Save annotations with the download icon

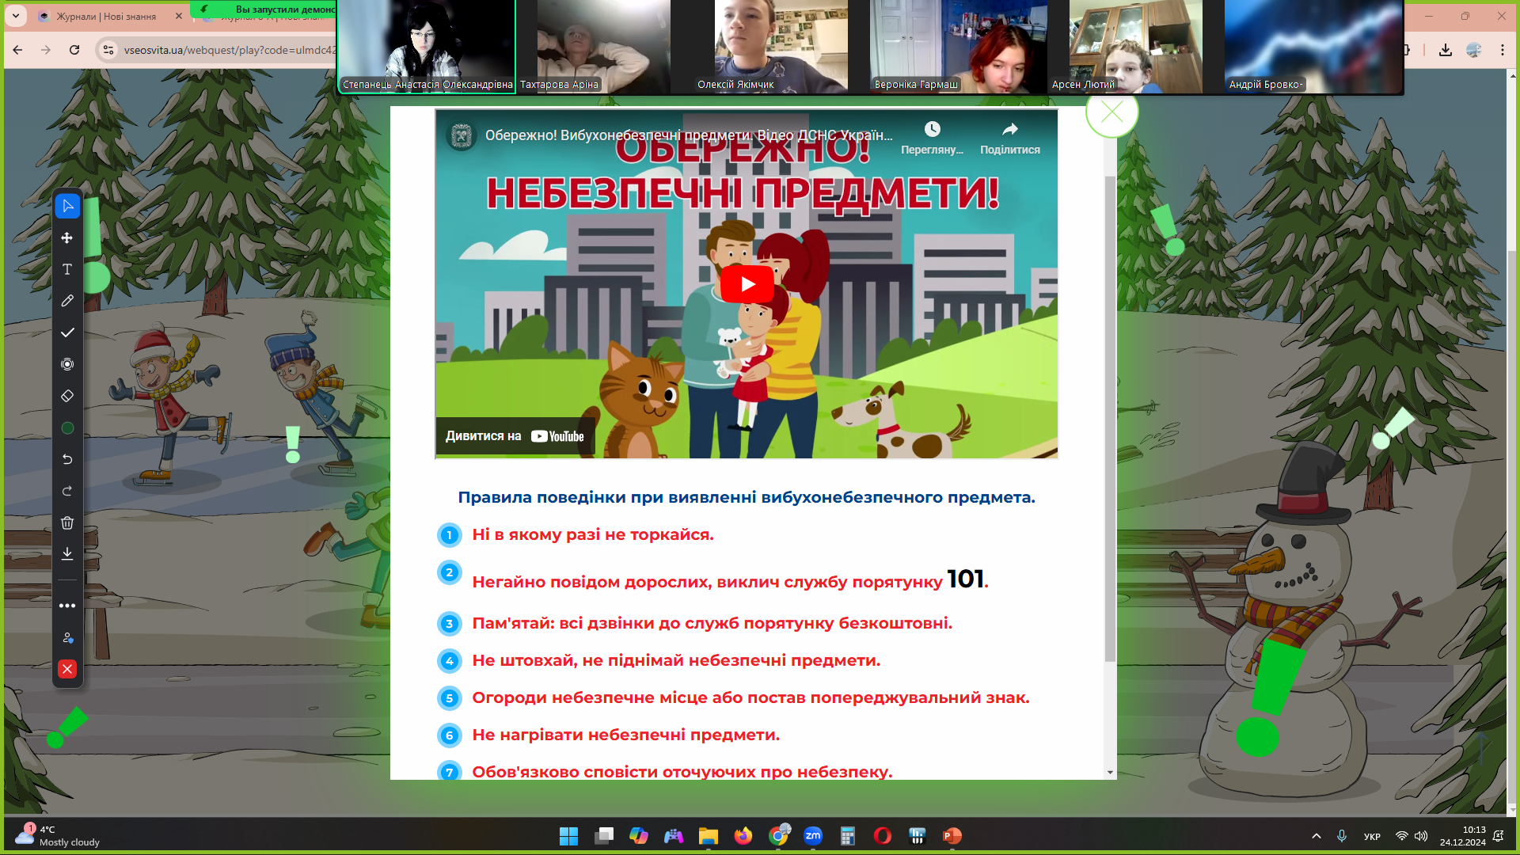(x=67, y=553)
